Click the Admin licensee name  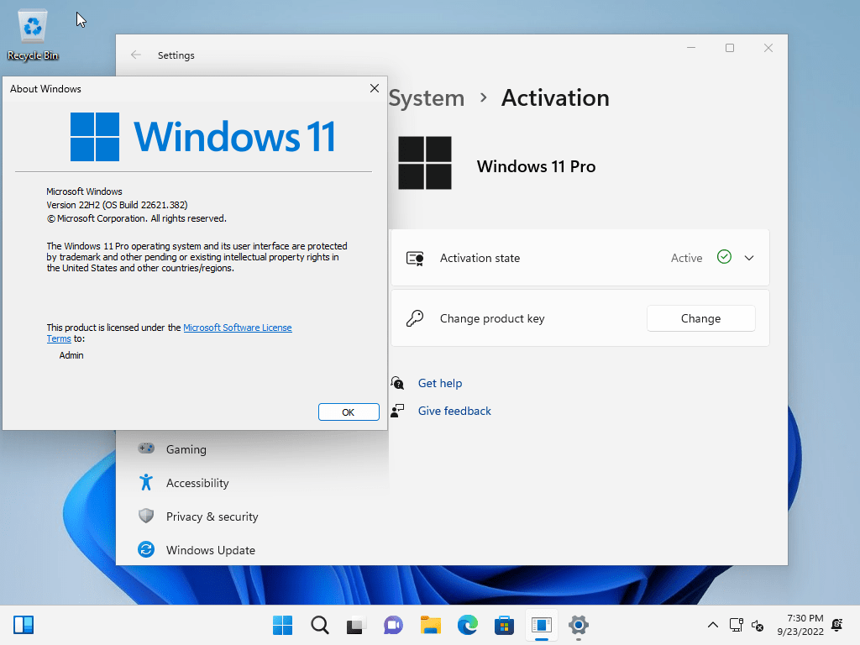tap(71, 355)
